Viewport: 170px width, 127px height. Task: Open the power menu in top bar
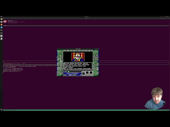point(169,16)
